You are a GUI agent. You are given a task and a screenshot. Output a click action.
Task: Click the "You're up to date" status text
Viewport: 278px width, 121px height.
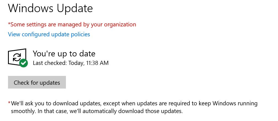coord(64,53)
